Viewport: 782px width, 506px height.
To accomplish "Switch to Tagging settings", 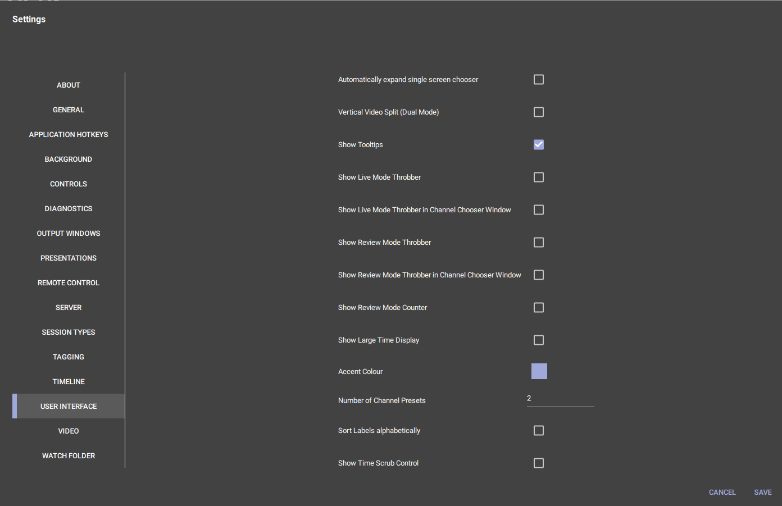I will [x=69, y=357].
